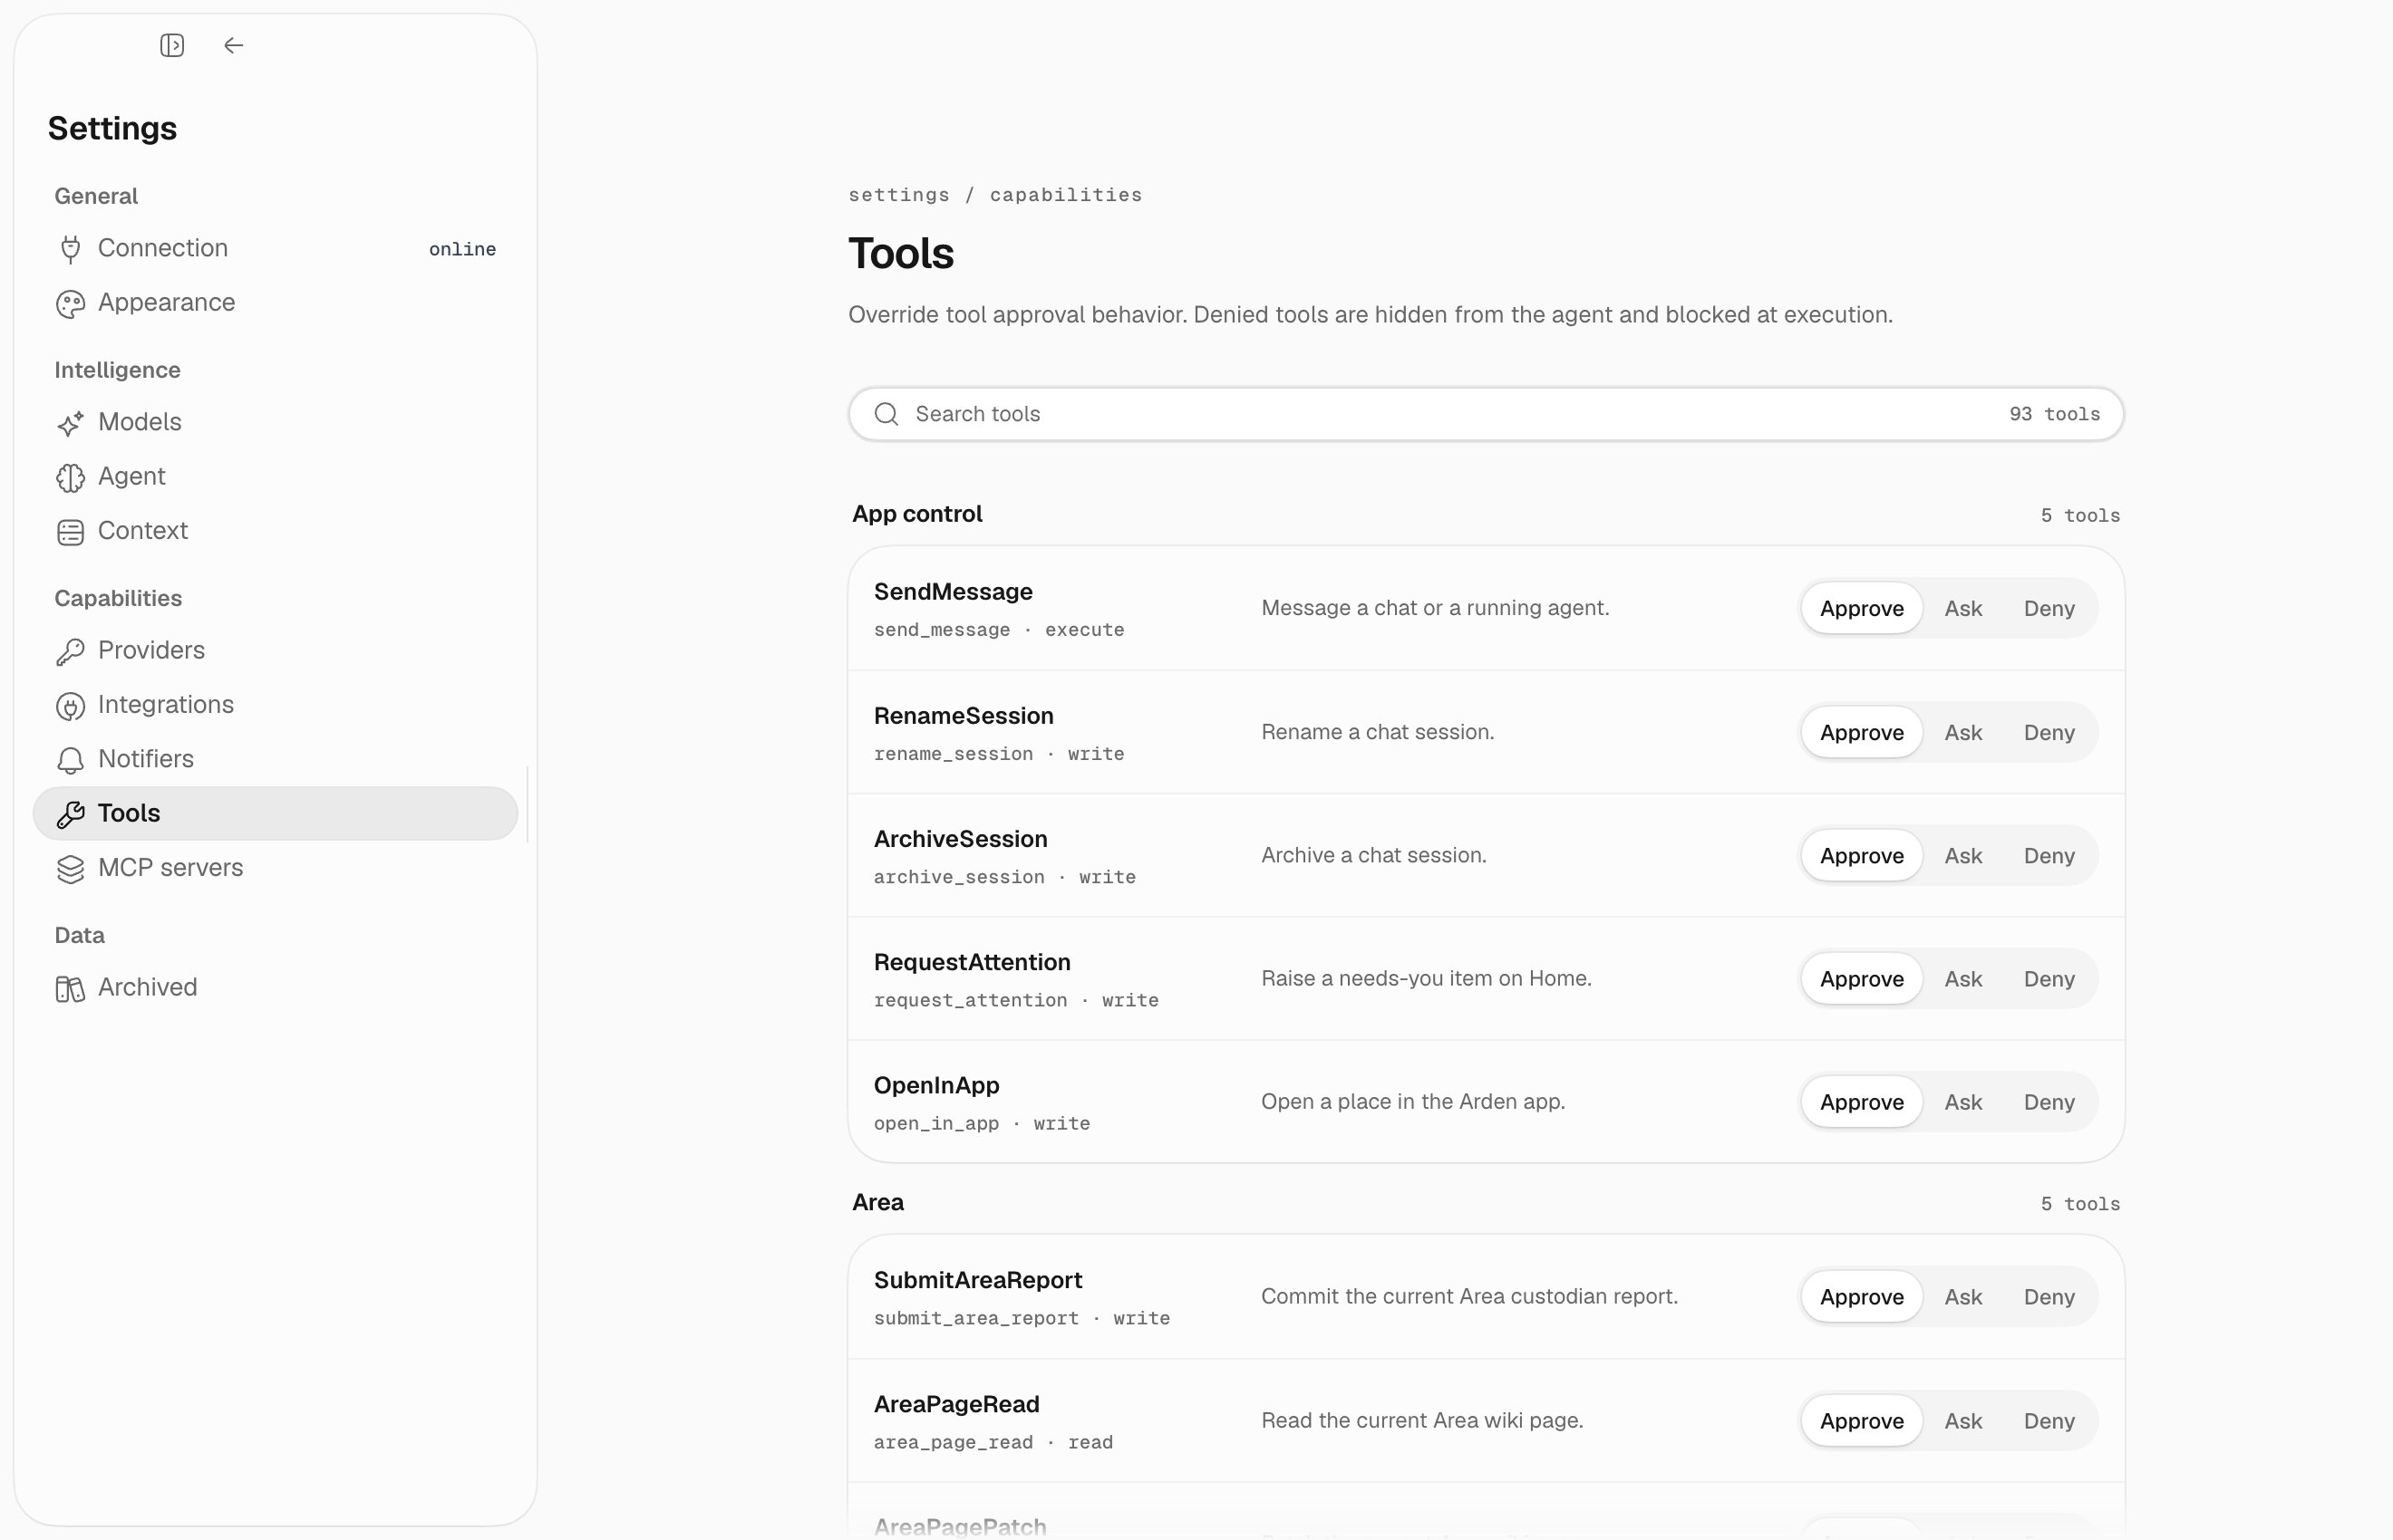Set AreaPageRead to Ask
The image size is (2393, 1540).
[x=1962, y=1420]
